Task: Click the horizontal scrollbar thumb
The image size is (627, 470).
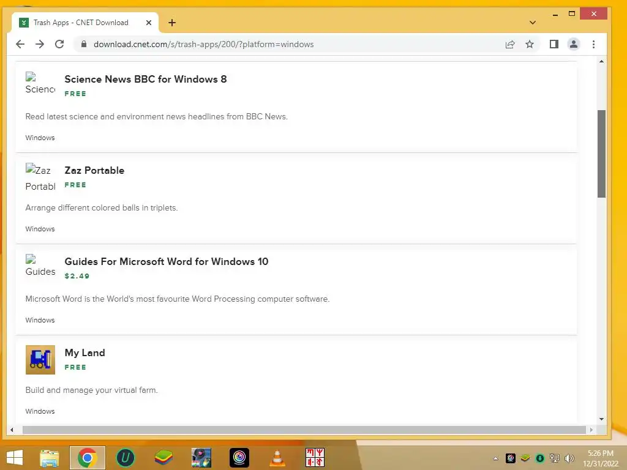Action: (304, 430)
